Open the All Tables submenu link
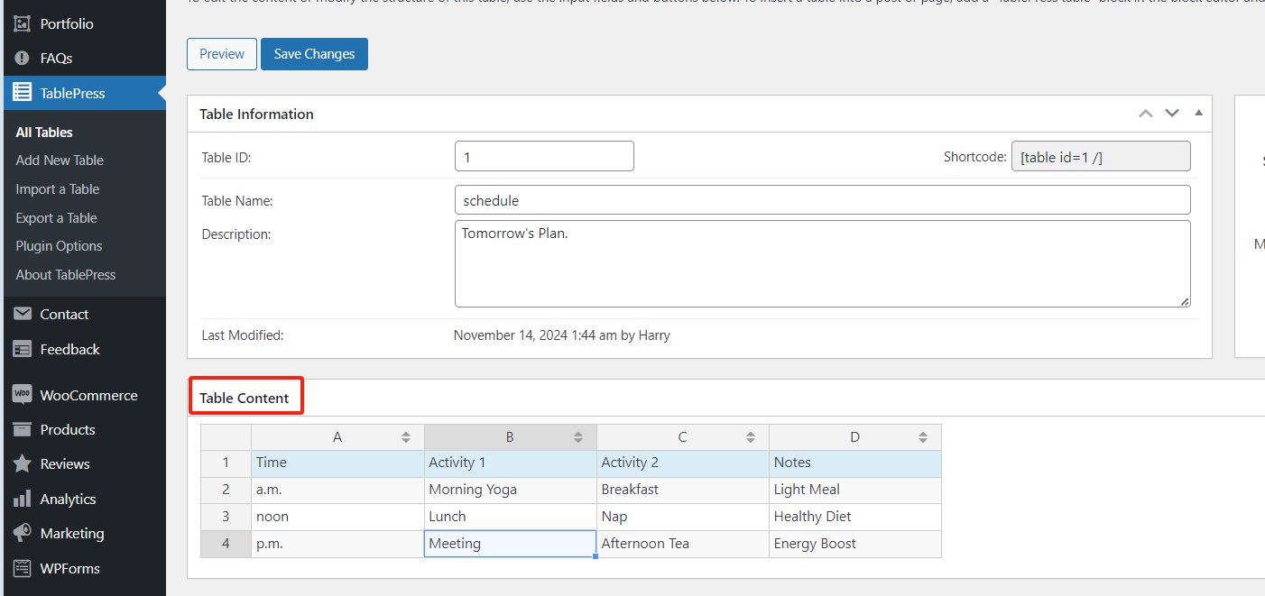The image size is (1265, 596). click(x=42, y=132)
